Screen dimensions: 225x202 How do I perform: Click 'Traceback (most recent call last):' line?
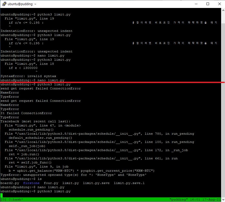click(x=36, y=122)
